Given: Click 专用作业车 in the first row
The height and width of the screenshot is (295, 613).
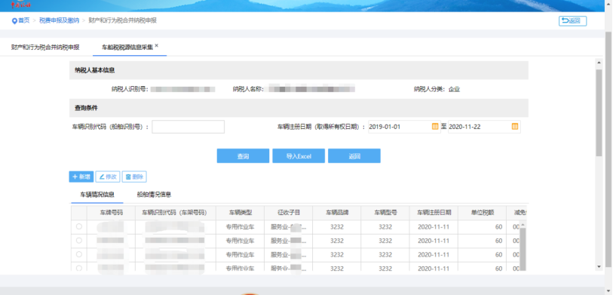Looking at the screenshot, I should [x=240, y=226].
